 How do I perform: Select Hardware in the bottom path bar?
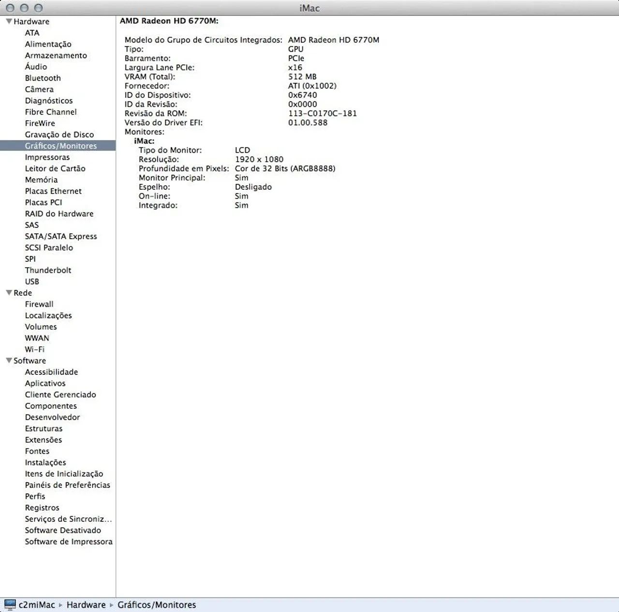86,605
